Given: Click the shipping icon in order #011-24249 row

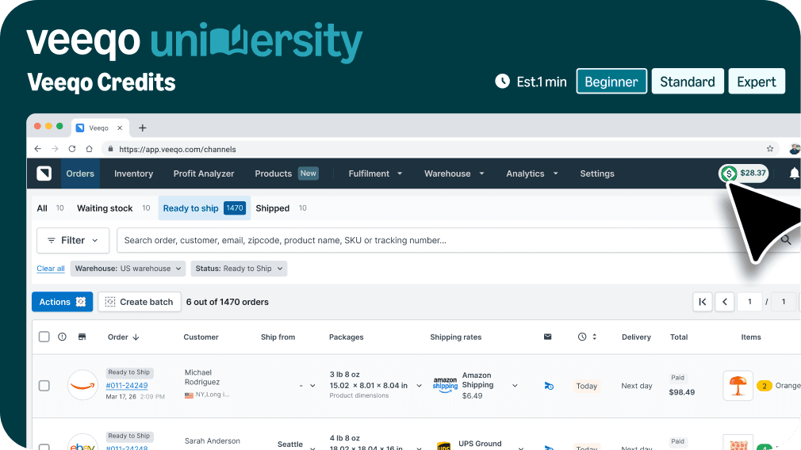Looking at the screenshot, I should [x=549, y=386].
